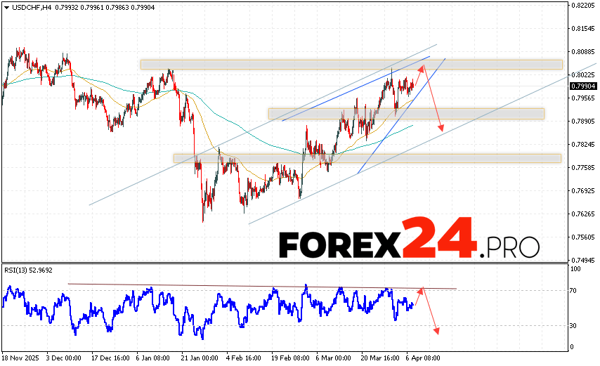This screenshot has height=366, width=600.
Task: Select the middle support zone near 0.78905
Action: (405, 113)
